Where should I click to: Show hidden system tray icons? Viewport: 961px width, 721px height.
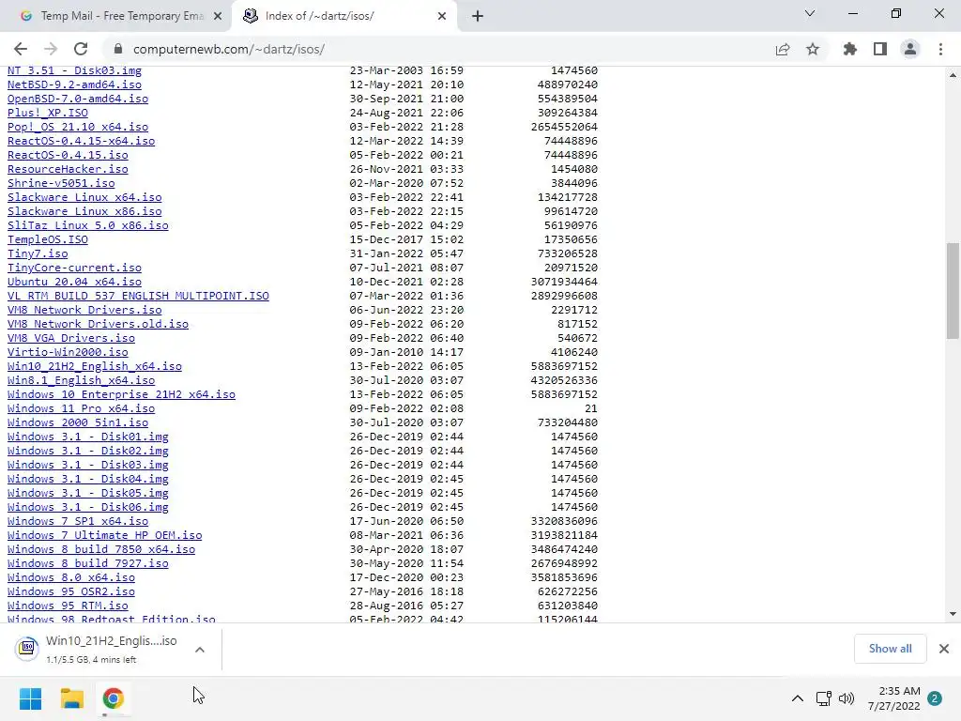pos(798,698)
